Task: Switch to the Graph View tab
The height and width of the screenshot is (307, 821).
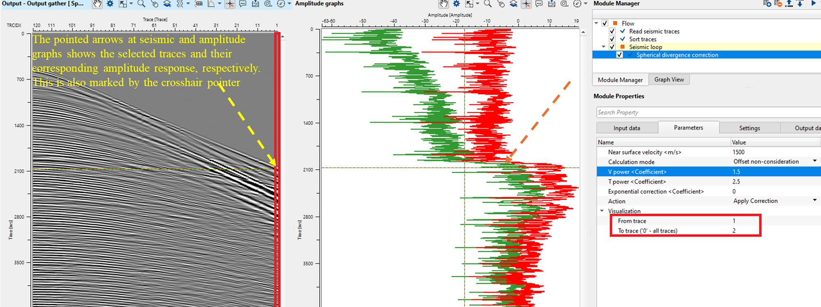Action: 669,80
